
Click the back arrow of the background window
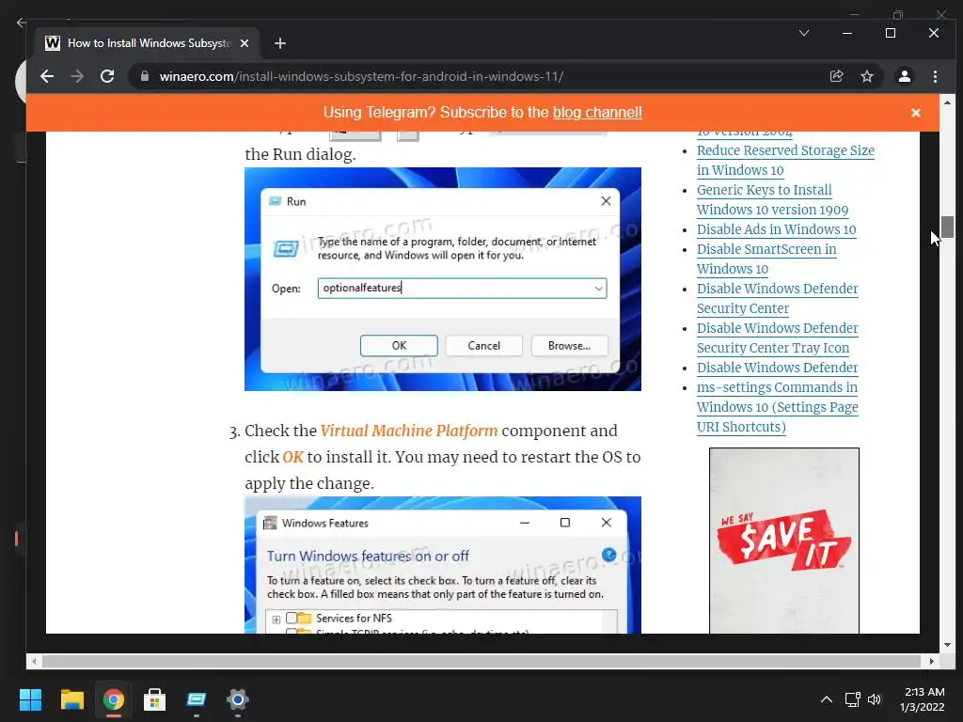[x=21, y=23]
